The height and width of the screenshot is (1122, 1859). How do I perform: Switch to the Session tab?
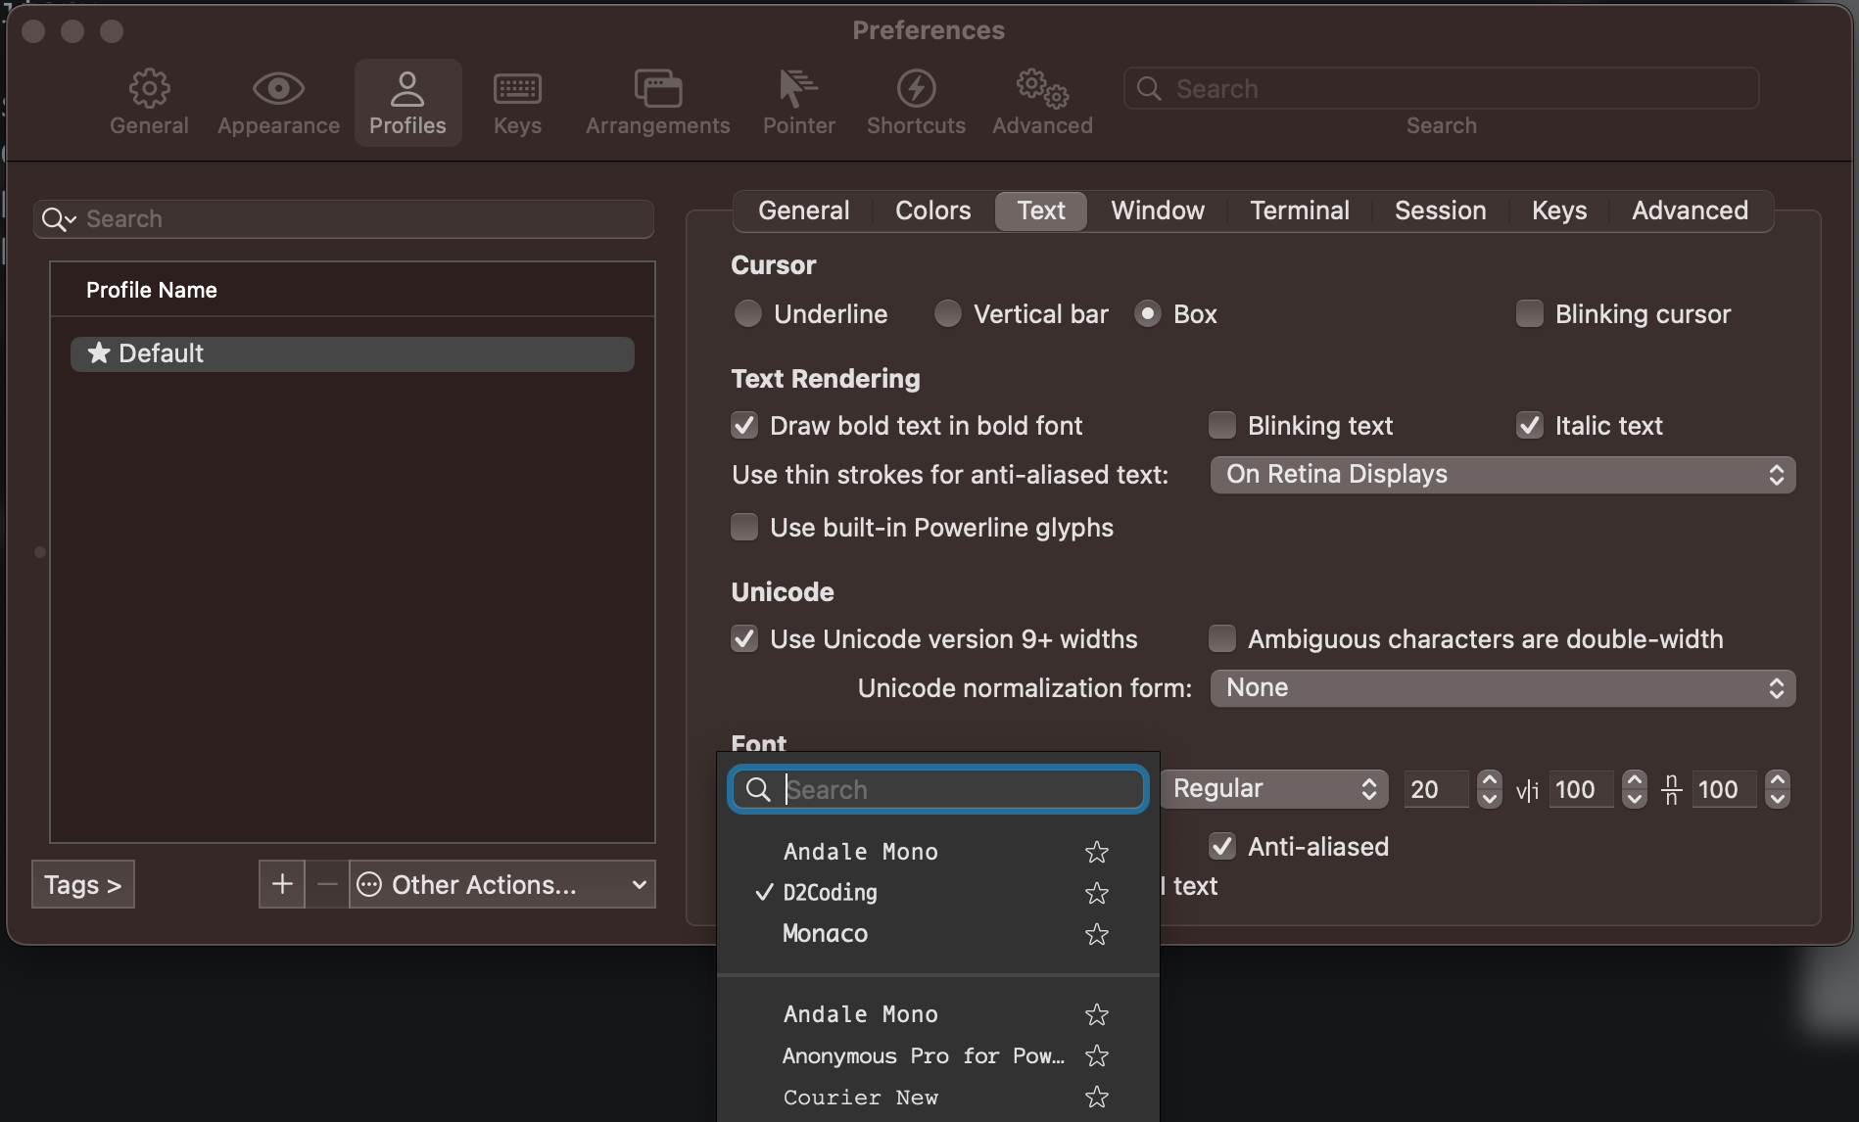point(1440,210)
